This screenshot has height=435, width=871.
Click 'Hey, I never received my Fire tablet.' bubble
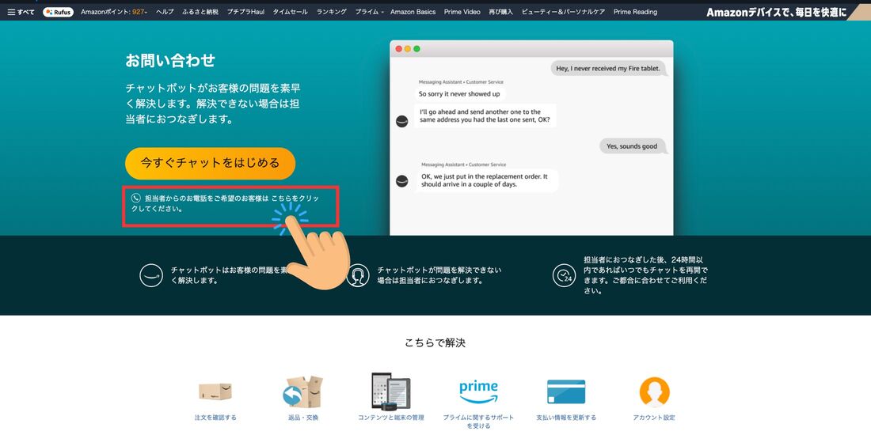(x=609, y=68)
